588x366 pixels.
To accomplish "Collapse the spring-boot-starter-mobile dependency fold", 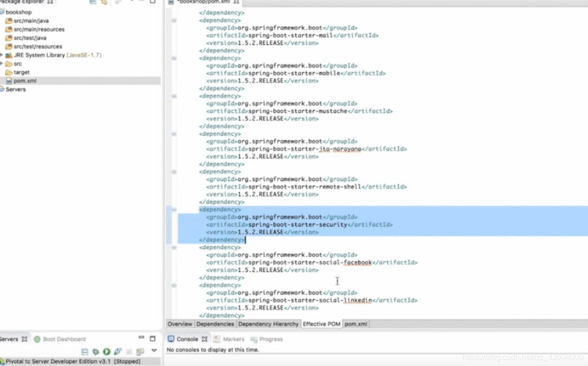I will coord(174,58).
